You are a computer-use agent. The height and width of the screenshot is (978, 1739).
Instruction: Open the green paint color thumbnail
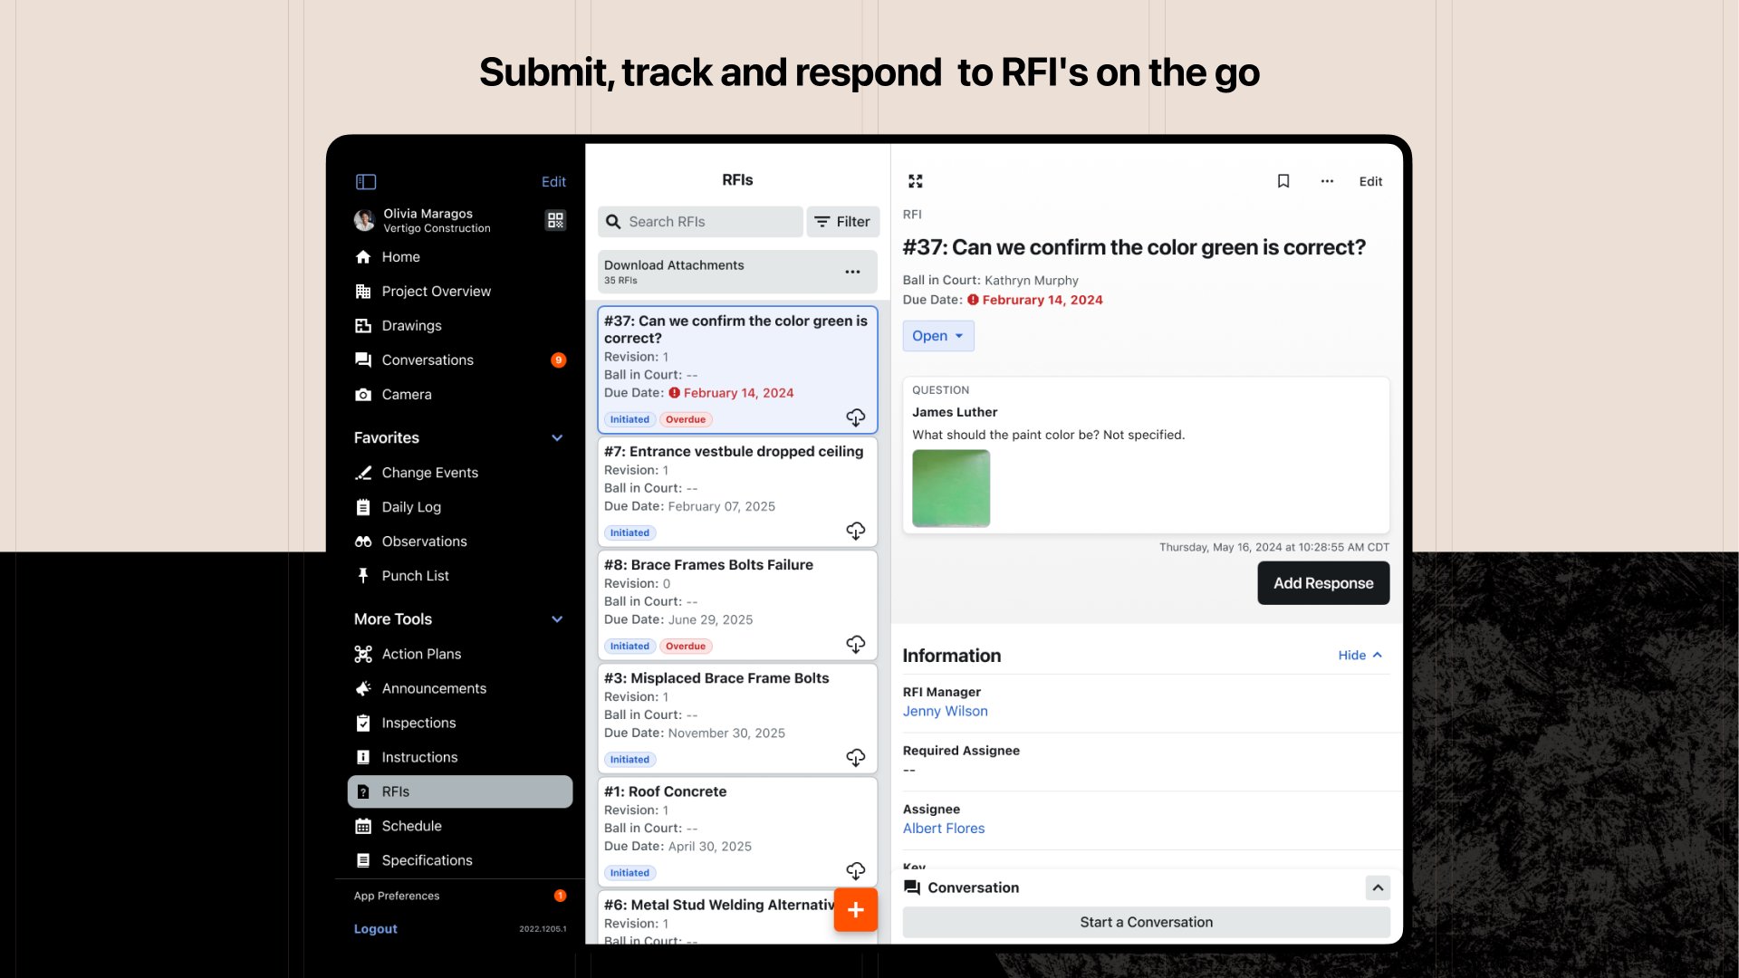pos(951,488)
